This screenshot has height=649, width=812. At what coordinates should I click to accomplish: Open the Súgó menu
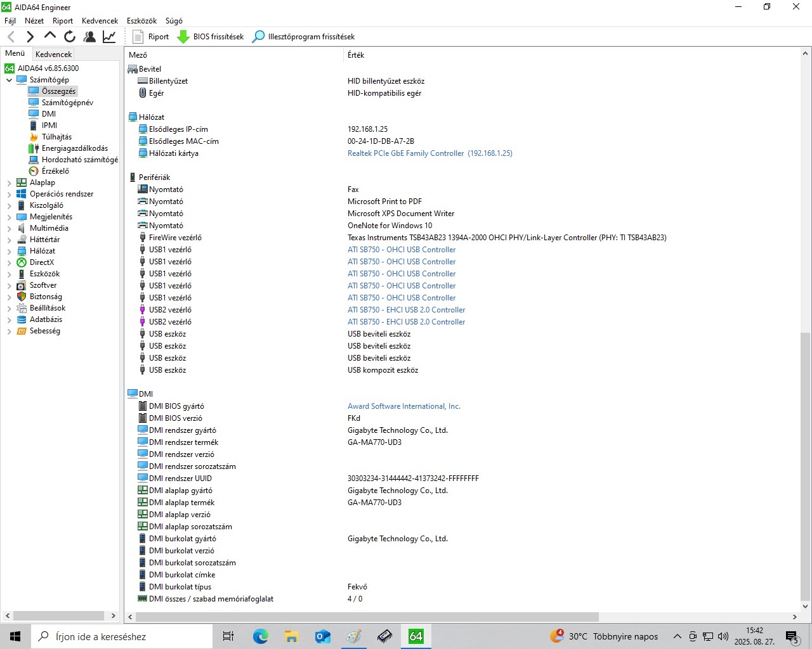[x=174, y=21]
